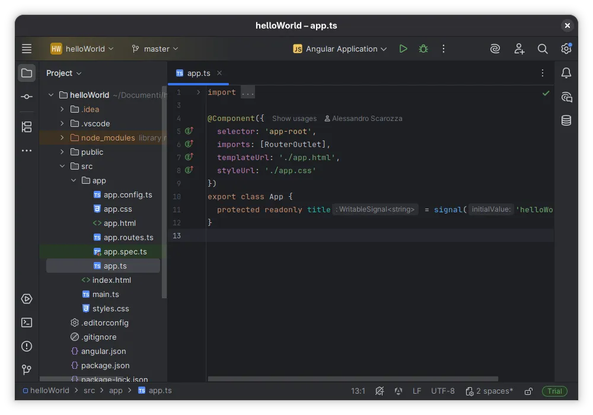593x415 pixels.
Task: Open the Terminal tool window
Action: point(26,323)
